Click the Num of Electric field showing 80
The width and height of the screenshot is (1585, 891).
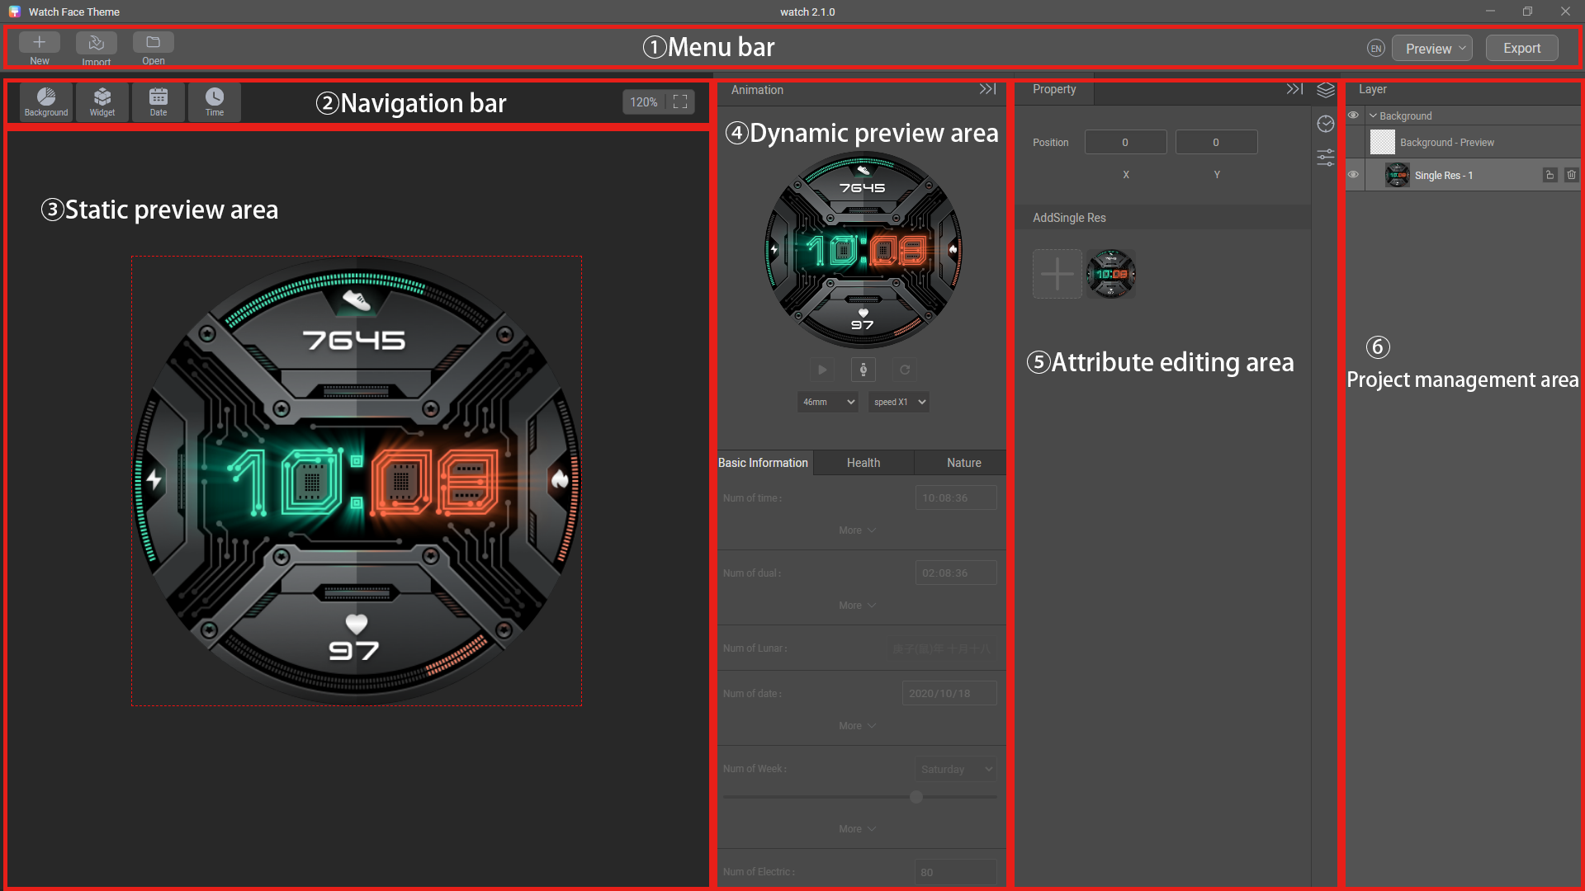pyautogui.click(x=956, y=872)
